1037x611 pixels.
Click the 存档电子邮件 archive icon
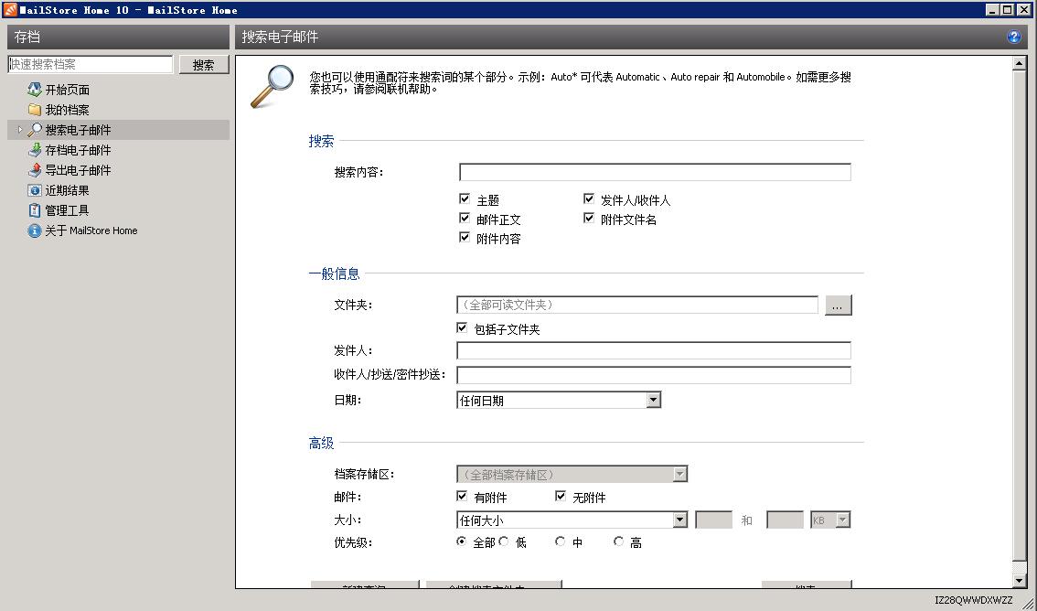35,150
